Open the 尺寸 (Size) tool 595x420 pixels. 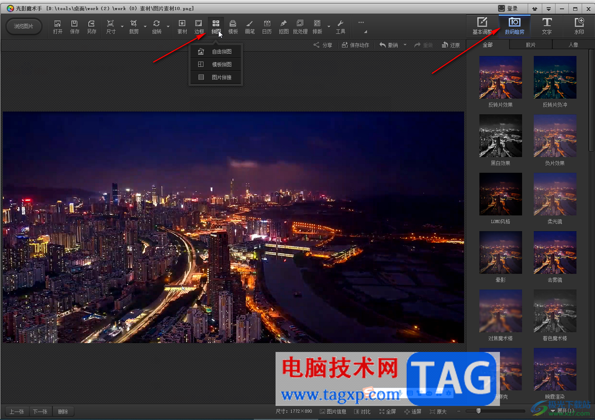coord(111,27)
